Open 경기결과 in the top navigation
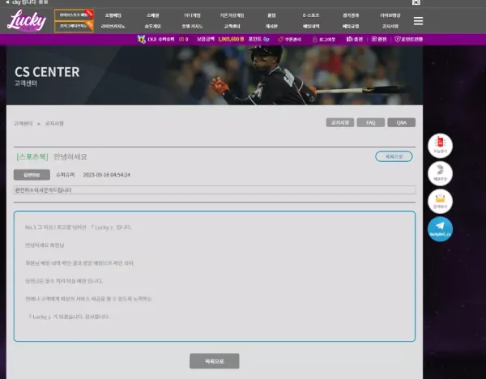Image resolution: width=486 pixels, height=379 pixels. (x=351, y=15)
